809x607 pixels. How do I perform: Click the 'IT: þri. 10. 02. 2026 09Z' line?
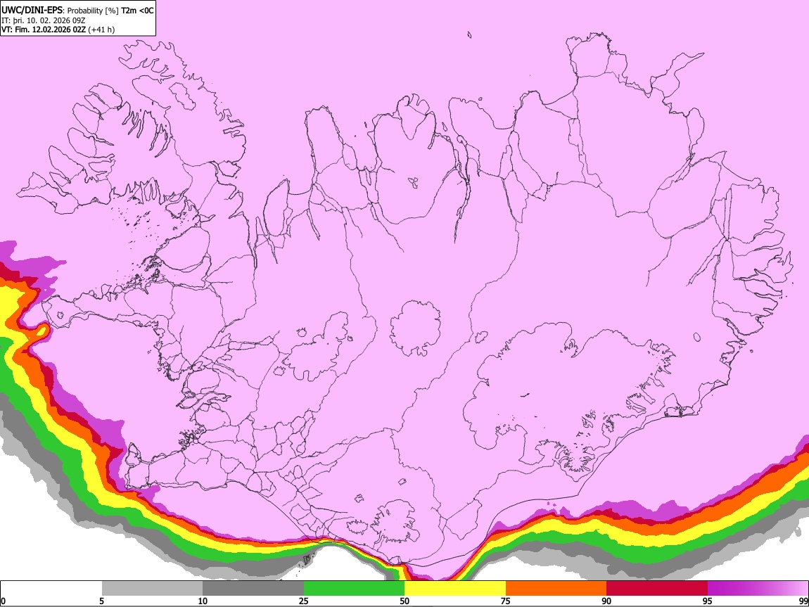(44, 20)
